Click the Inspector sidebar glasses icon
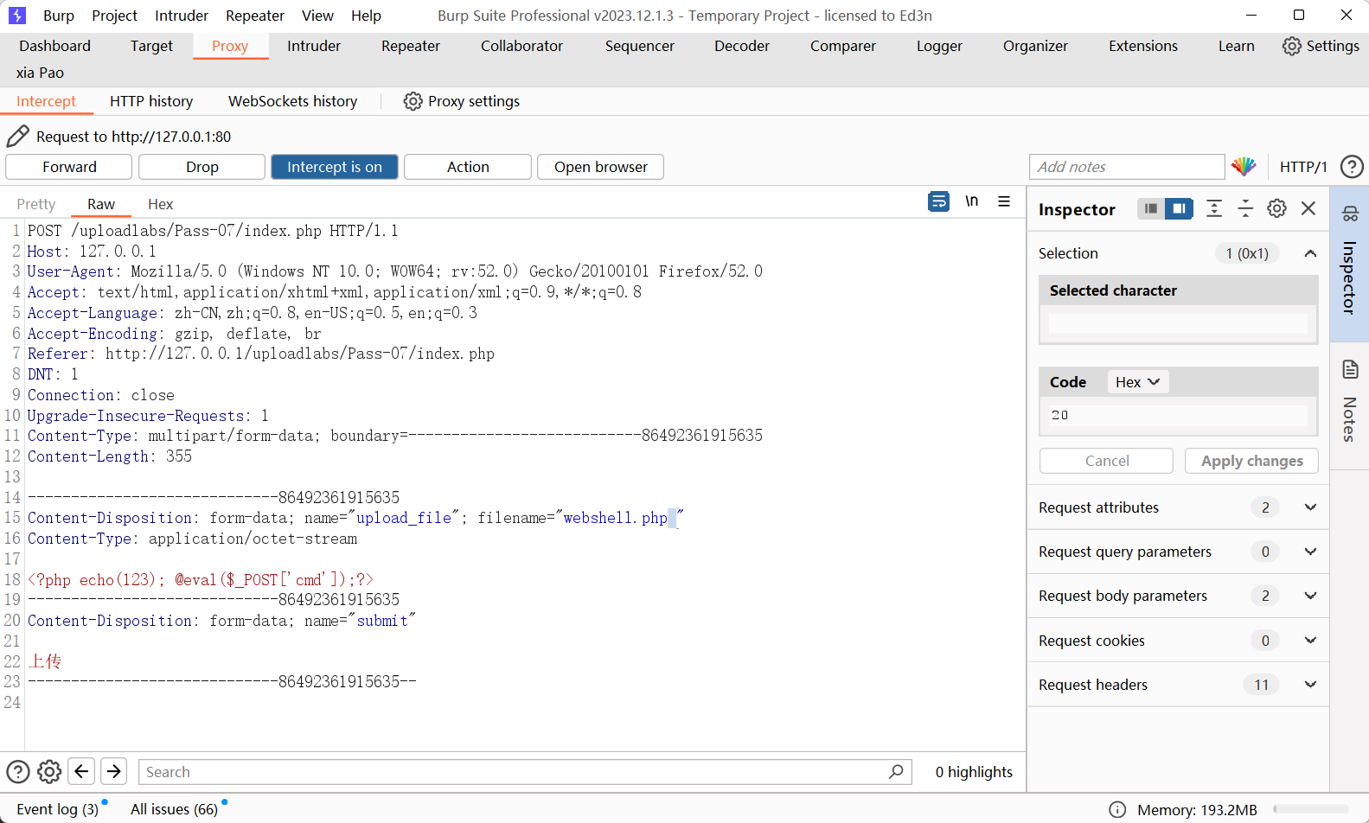The height and width of the screenshot is (823, 1369). (1350, 214)
